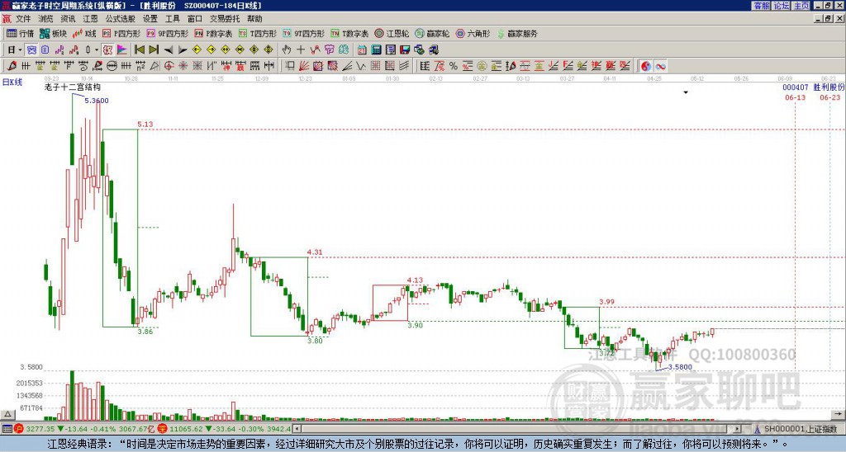
Task: Open the 9P四方形 tool
Action: click(x=168, y=33)
